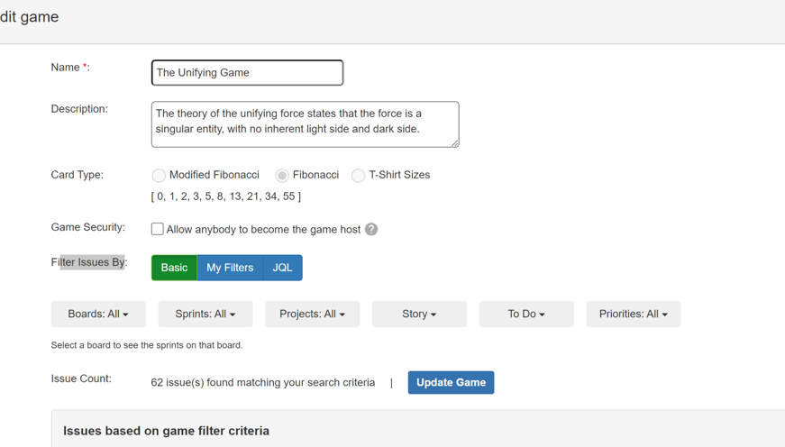The height and width of the screenshot is (447, 785).
Task: Select the Fibonacci card type radio
Action: point(282,176)
